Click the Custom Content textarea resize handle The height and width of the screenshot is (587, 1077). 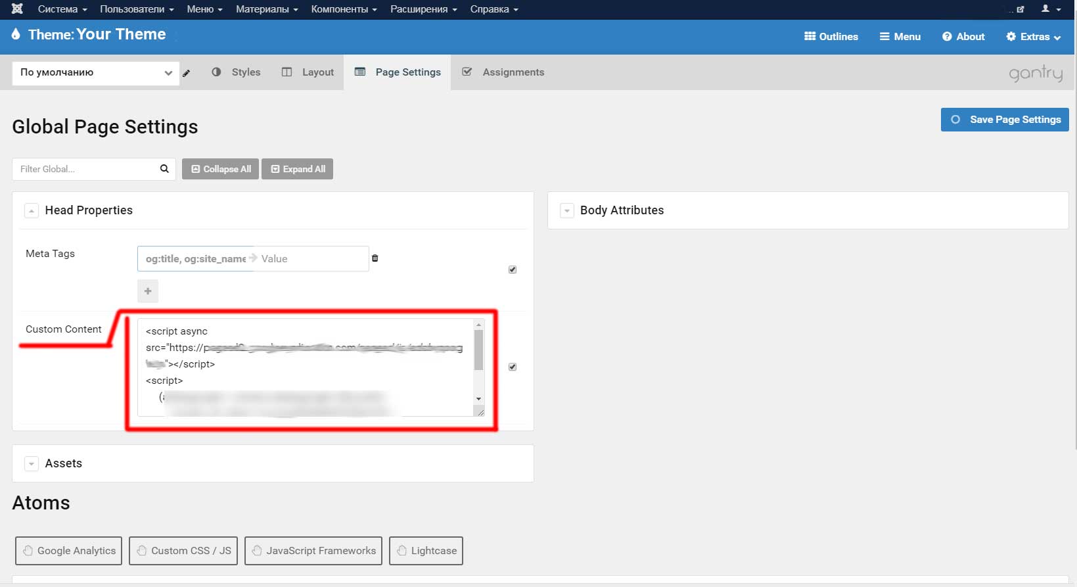(x=480, y=412)
